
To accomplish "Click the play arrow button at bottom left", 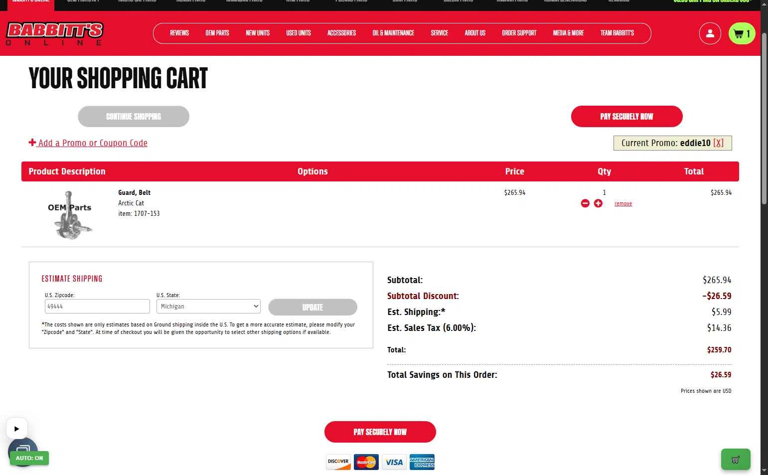I will [16, 428].
